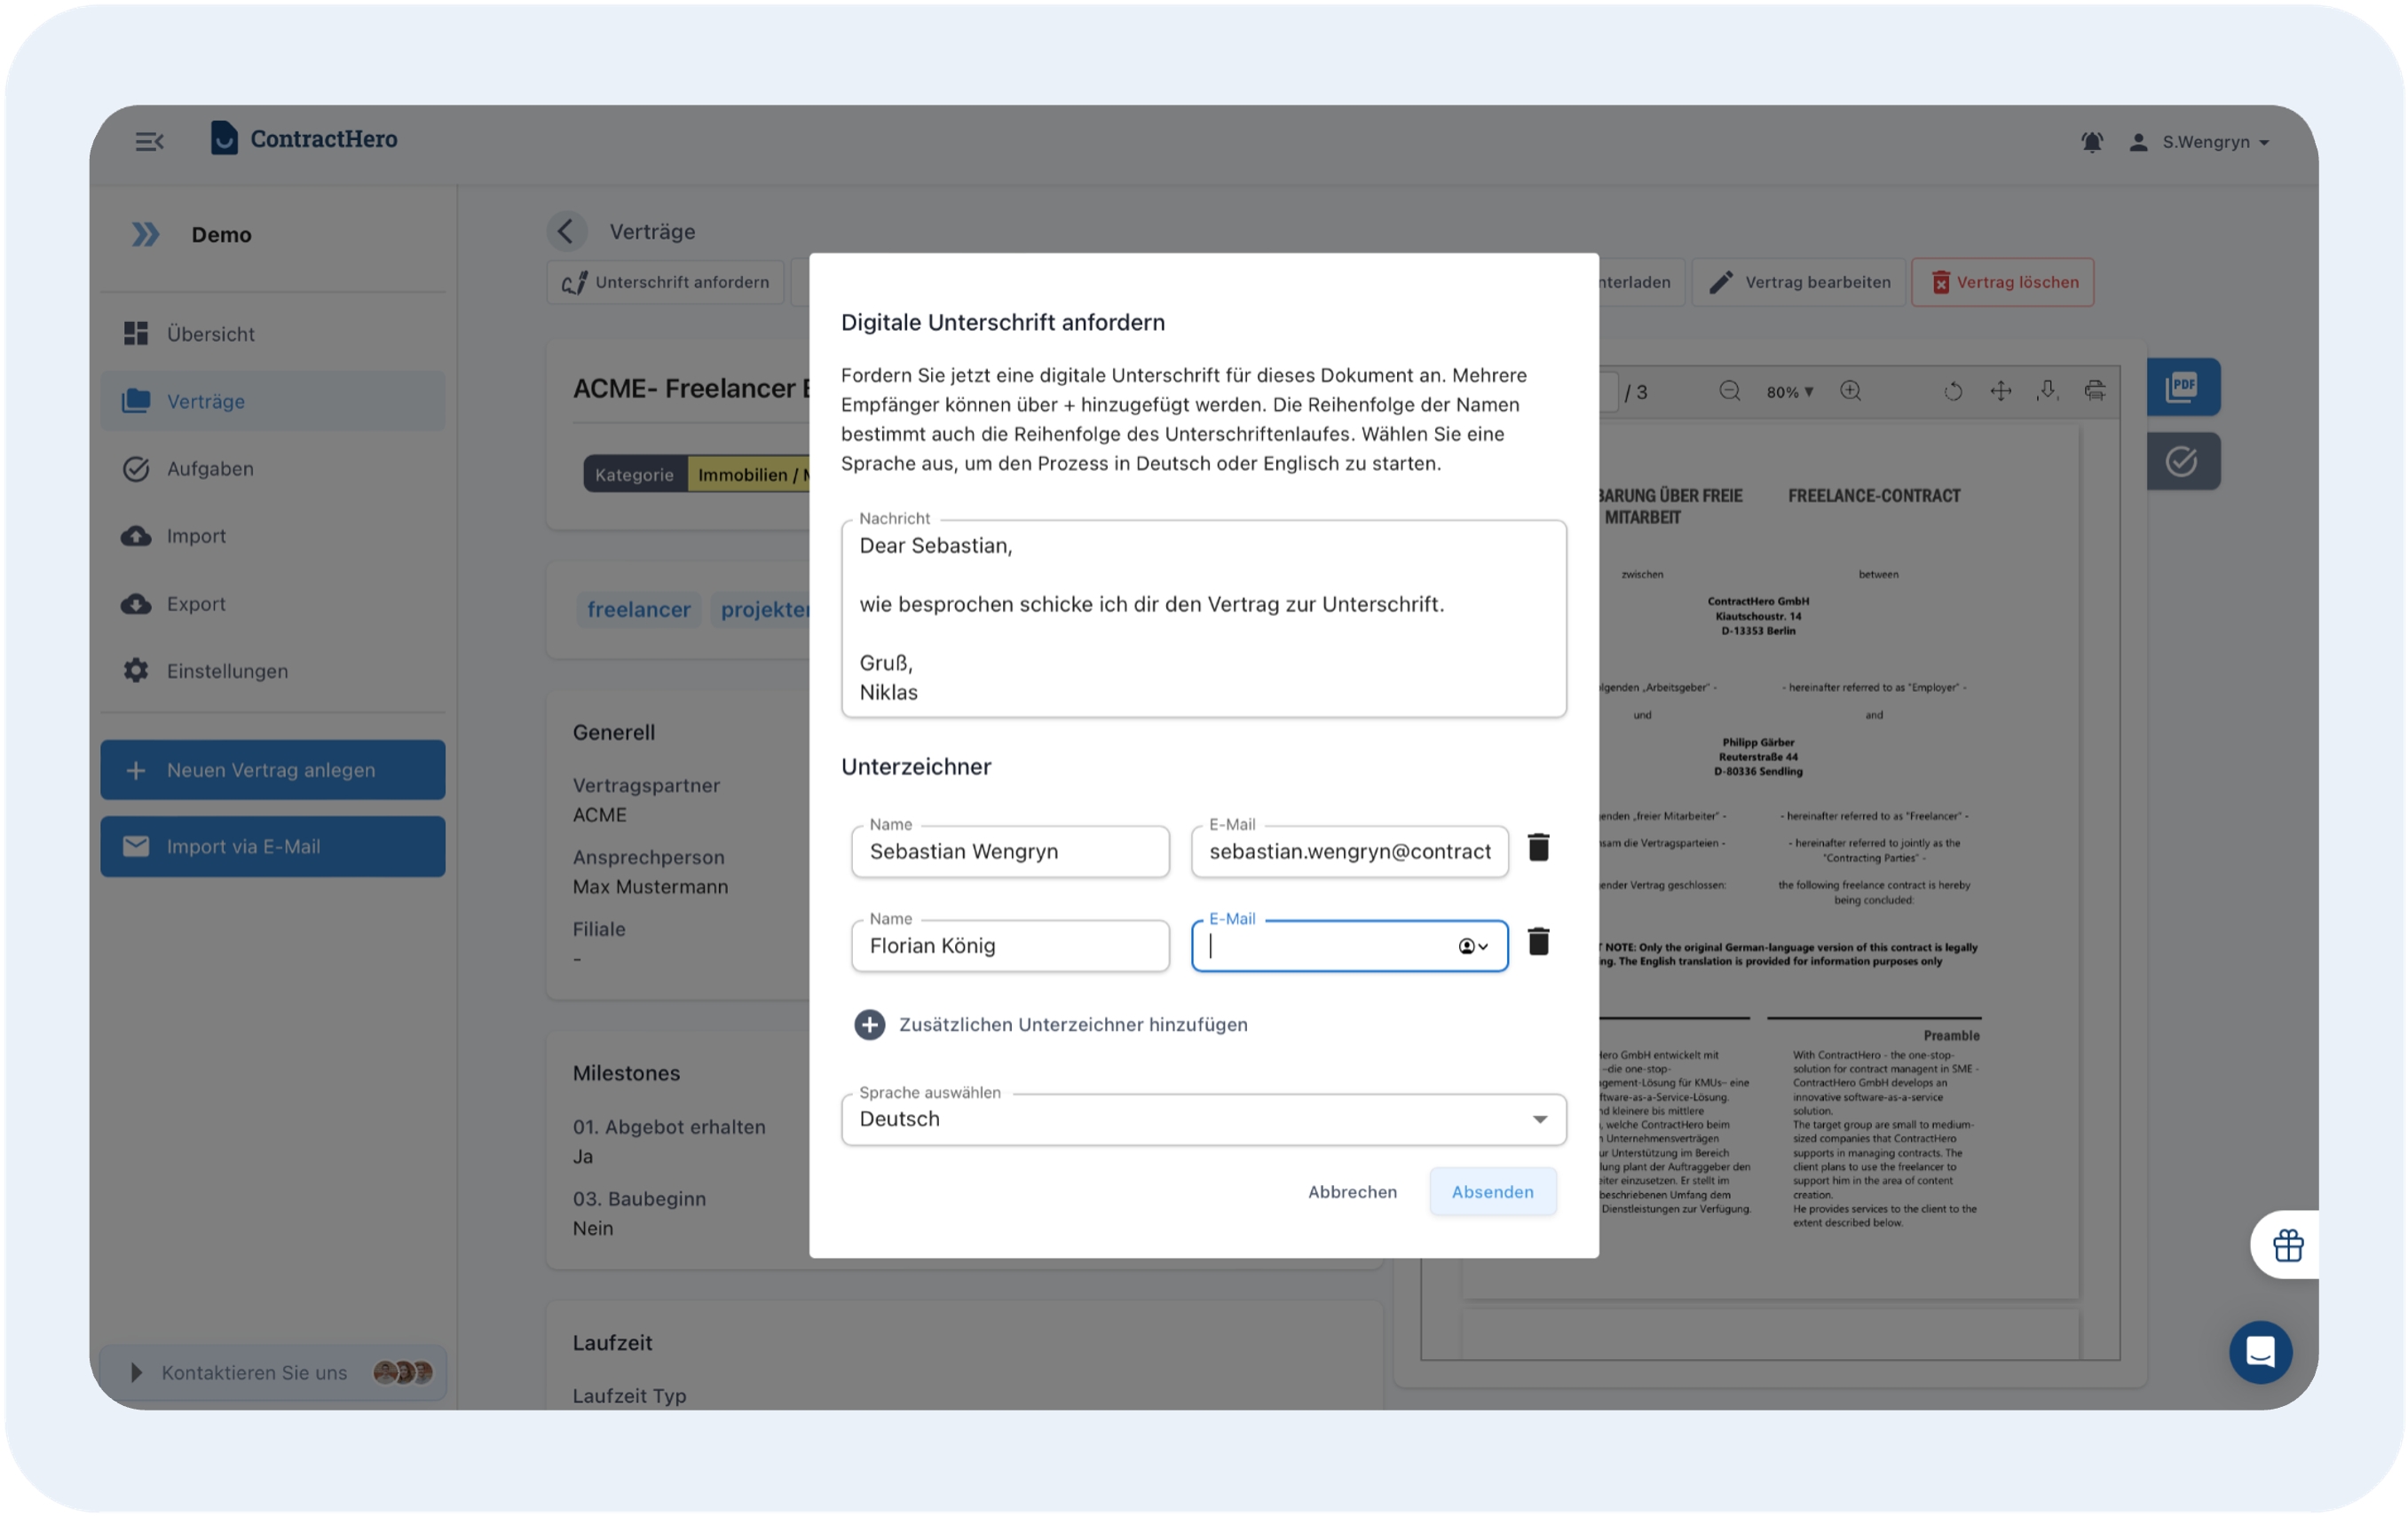
Task: Go to Aufgaben in sidebar
Action: point(210,468)
